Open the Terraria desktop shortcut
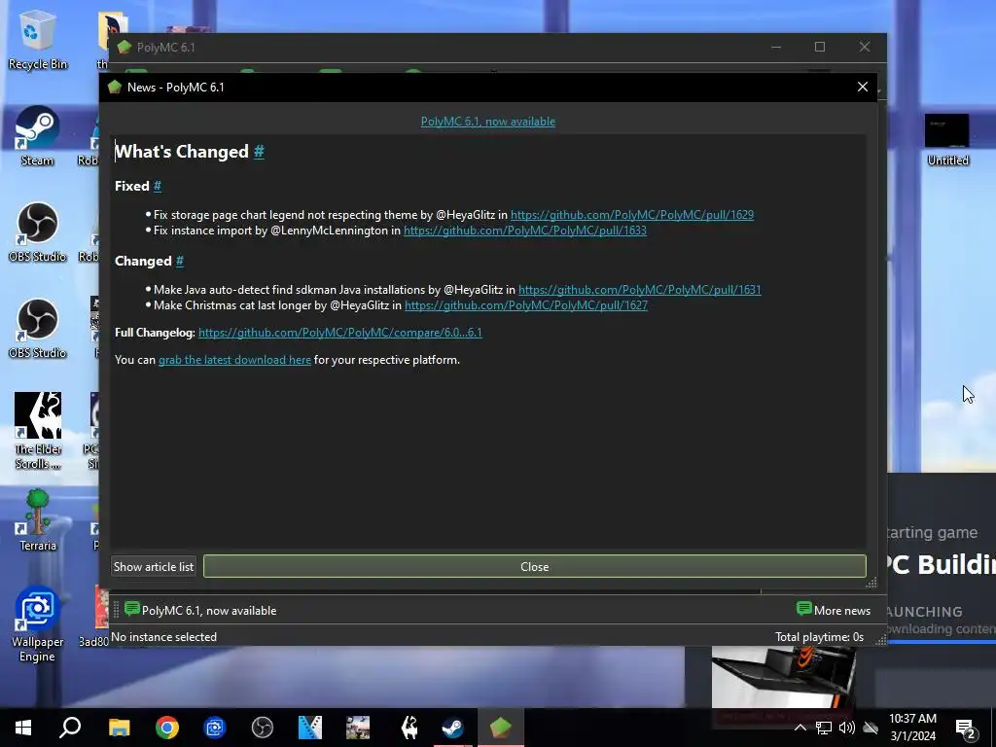This screenshot has width=996, height=747. (x=38, y=520)
